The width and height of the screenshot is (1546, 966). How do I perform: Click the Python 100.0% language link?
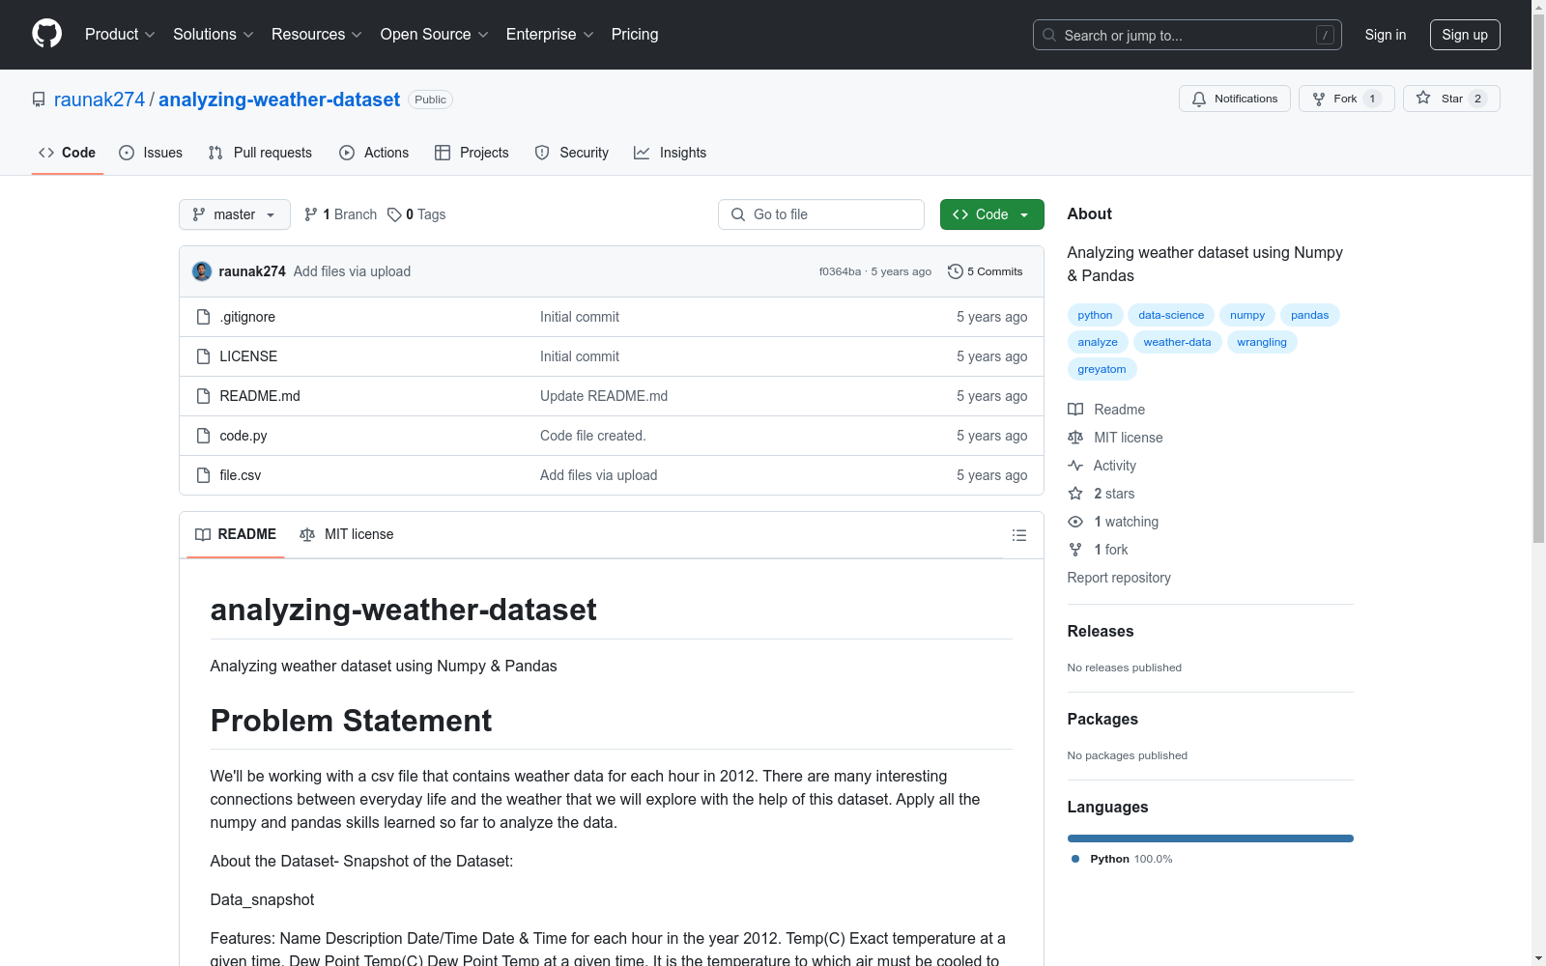click(1122, 859)
